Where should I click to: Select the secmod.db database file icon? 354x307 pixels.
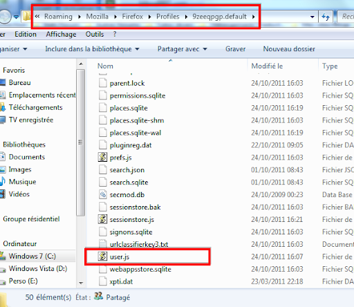coord(102,194)
